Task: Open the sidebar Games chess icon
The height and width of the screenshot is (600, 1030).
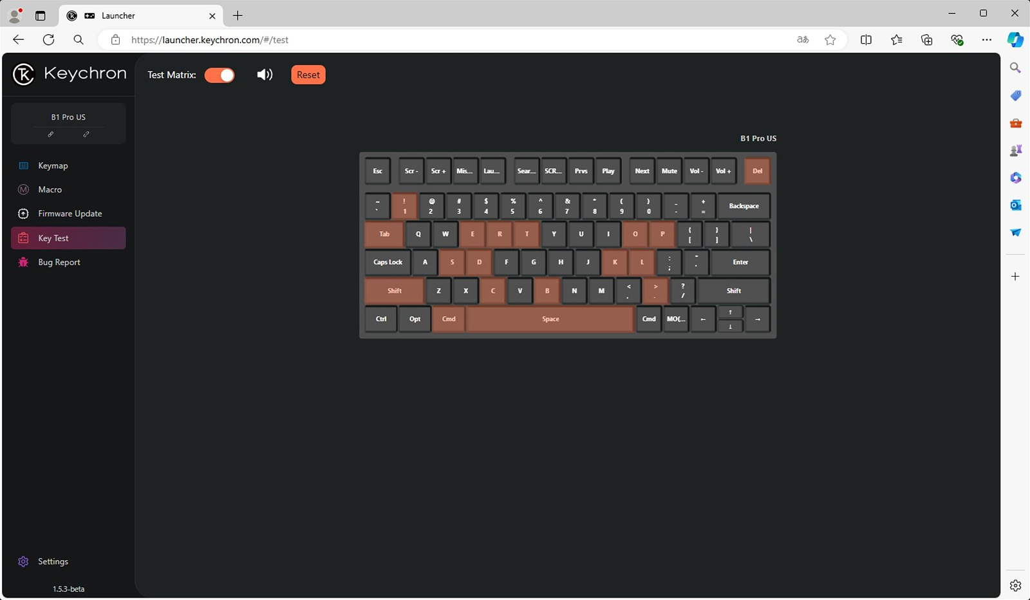Action: (1015, 151)
